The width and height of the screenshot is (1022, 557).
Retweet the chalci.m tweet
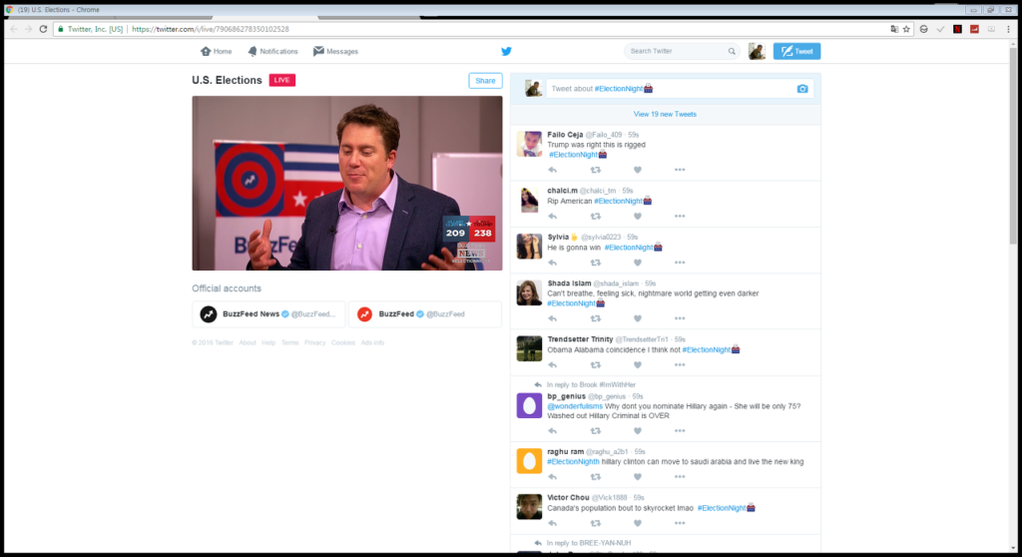tap(595, 216)
